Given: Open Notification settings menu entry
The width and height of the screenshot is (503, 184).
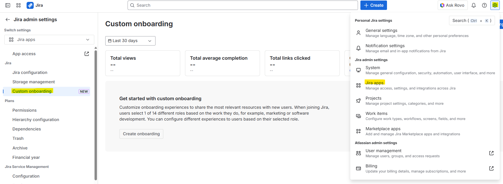Looking at the screenshot, I should pos(385,46).
